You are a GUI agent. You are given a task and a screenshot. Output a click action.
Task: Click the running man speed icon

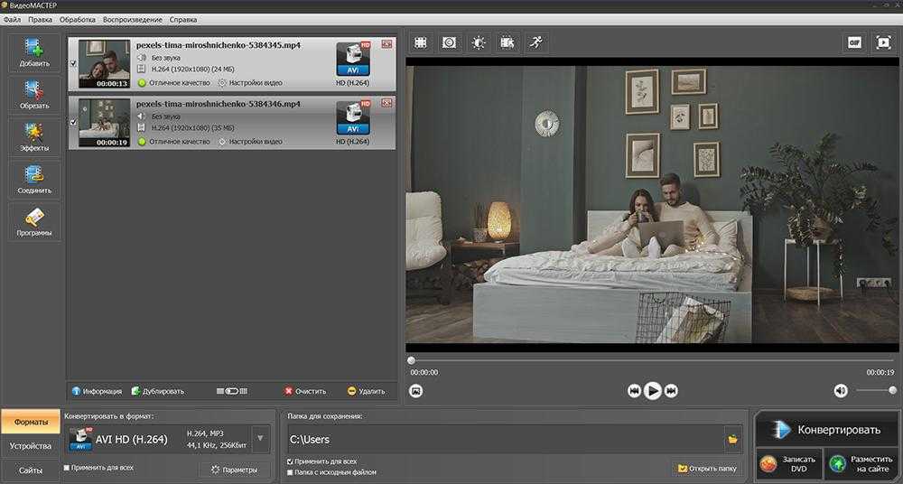536,42
